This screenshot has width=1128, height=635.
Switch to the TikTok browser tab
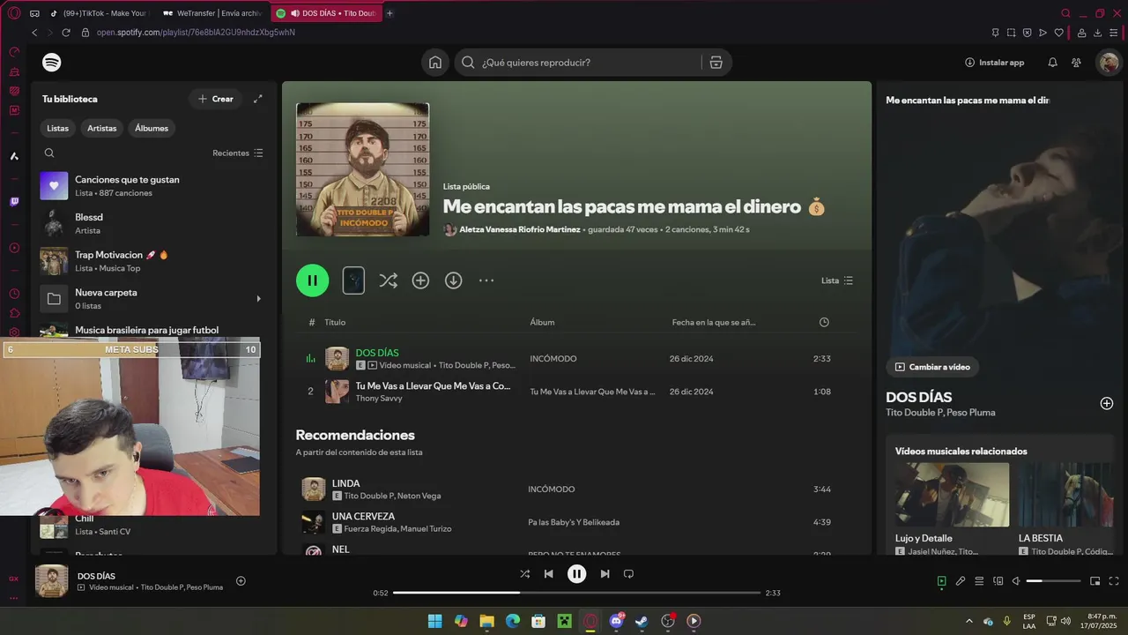click(100, 13)
